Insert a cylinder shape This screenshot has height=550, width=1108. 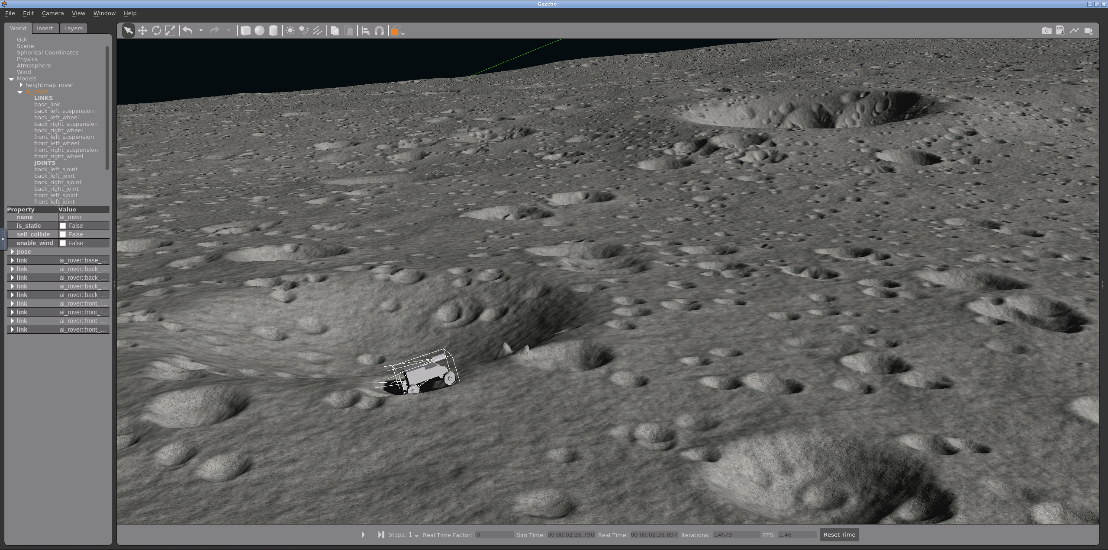[273, 31]
